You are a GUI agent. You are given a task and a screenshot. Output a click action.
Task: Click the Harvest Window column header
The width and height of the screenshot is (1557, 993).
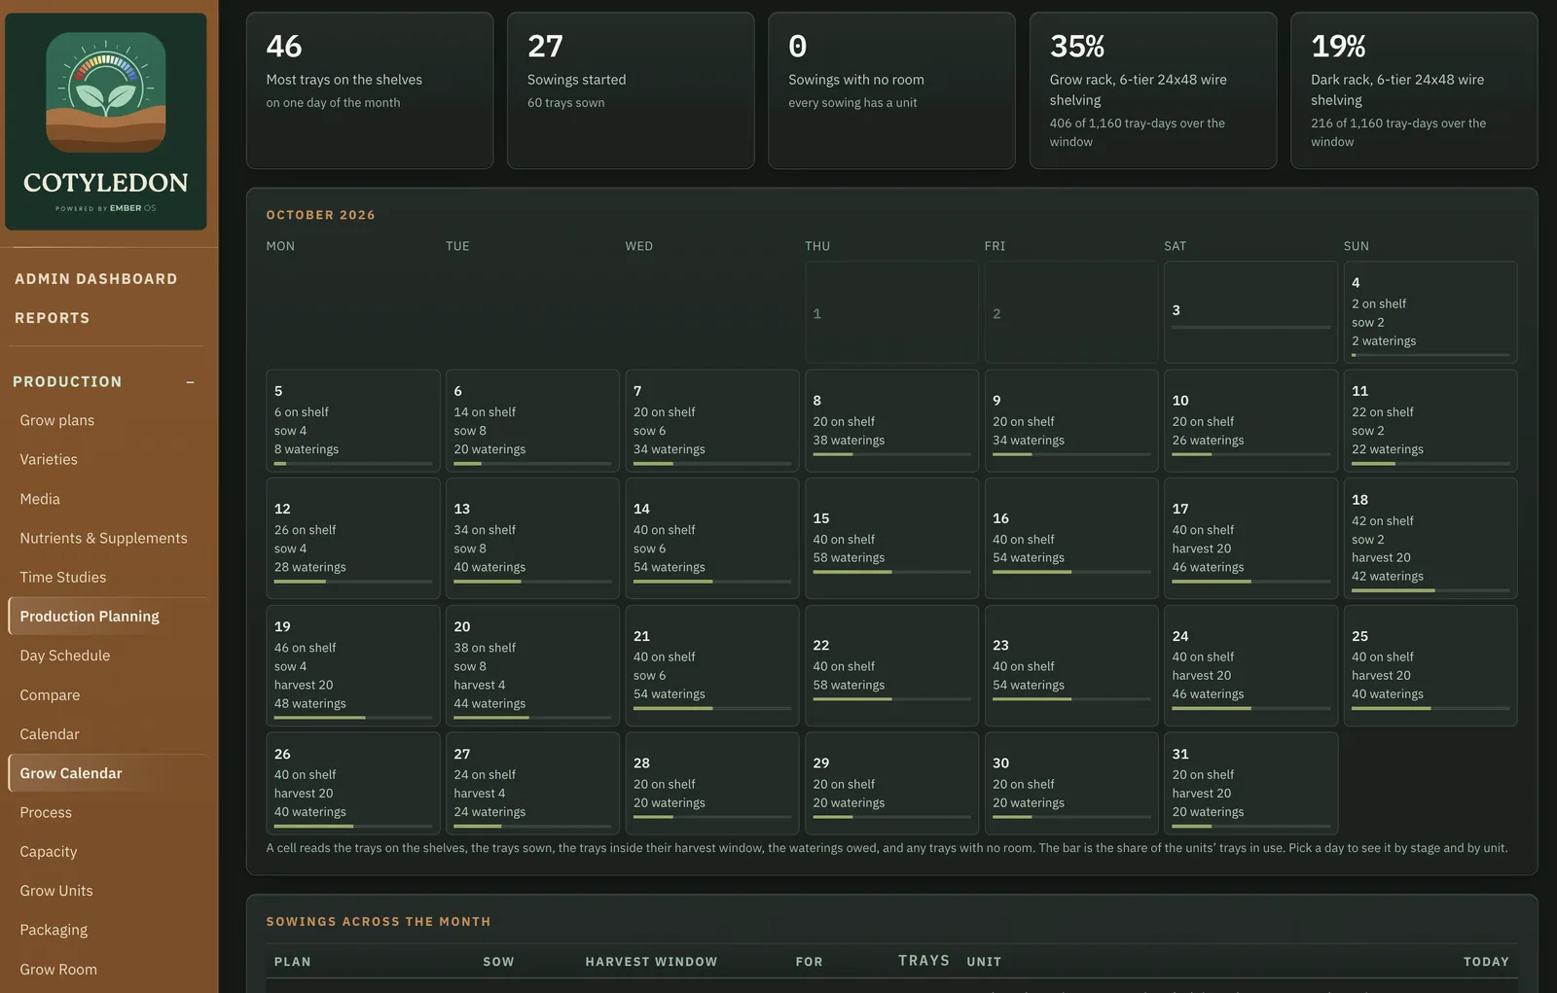(x=651, y=962)
